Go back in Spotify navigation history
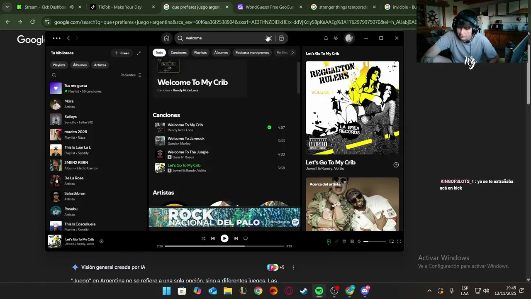This screenshot has height=299, width=531. [x=68, y=38]
